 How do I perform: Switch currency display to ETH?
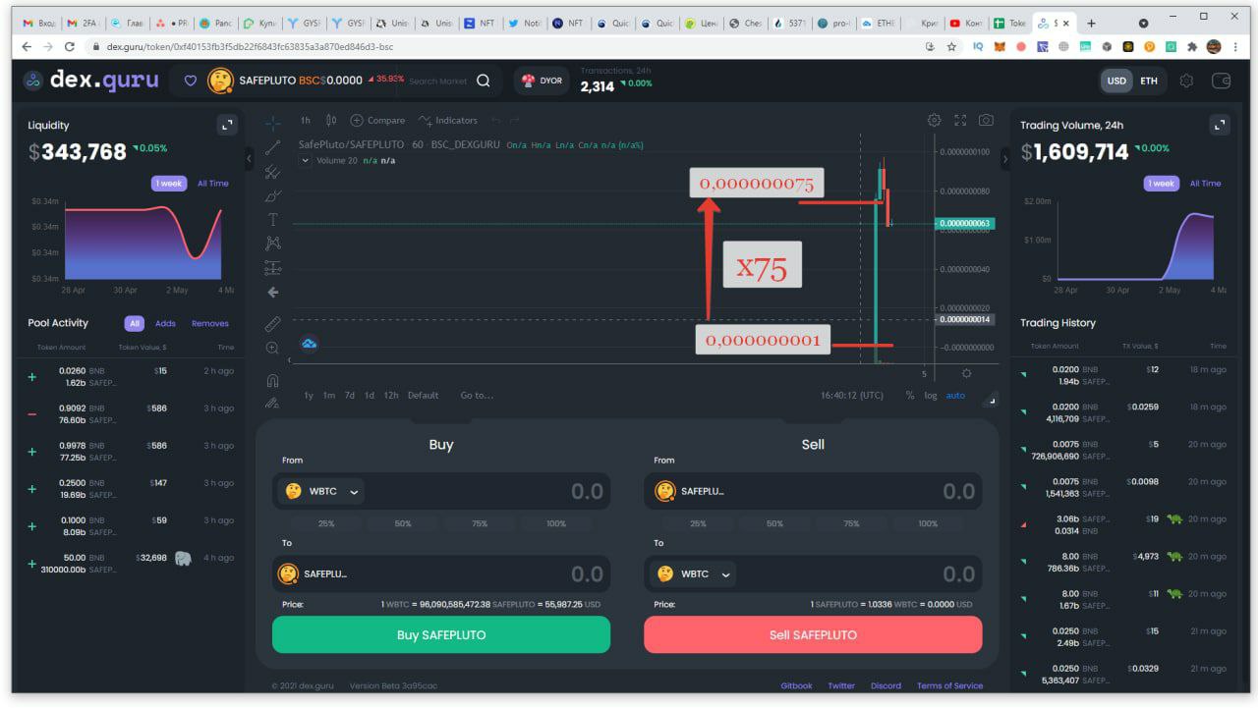tap(1149, 81)
